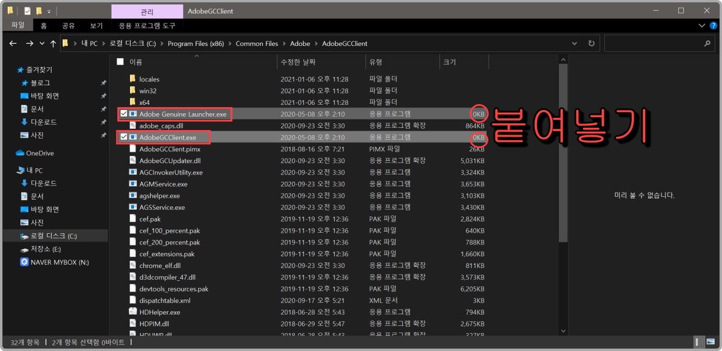Click chrome_elf.dll file icon
This screenshot has height=351, width=722.
point(133,266)
